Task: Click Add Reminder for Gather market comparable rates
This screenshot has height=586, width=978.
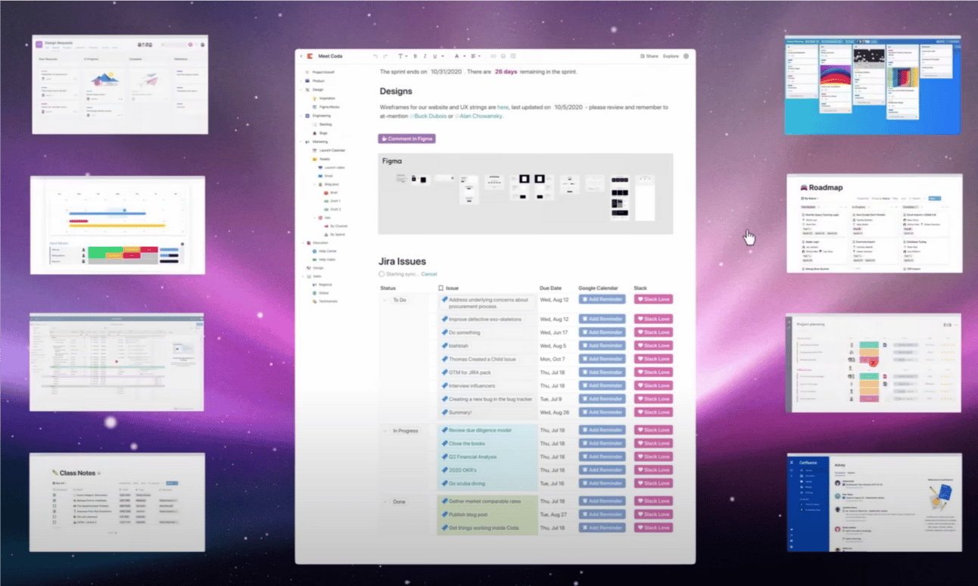Action: 603,501
